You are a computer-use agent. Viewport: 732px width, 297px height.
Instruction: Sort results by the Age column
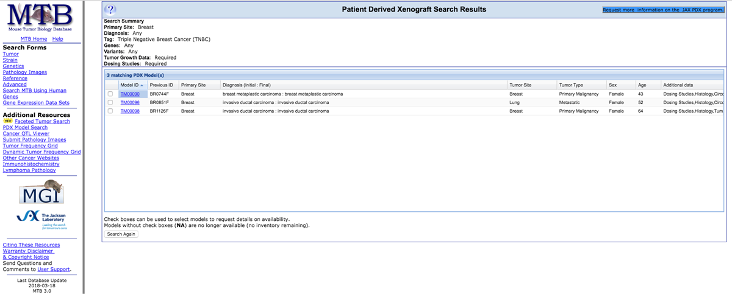pos(642,85)
